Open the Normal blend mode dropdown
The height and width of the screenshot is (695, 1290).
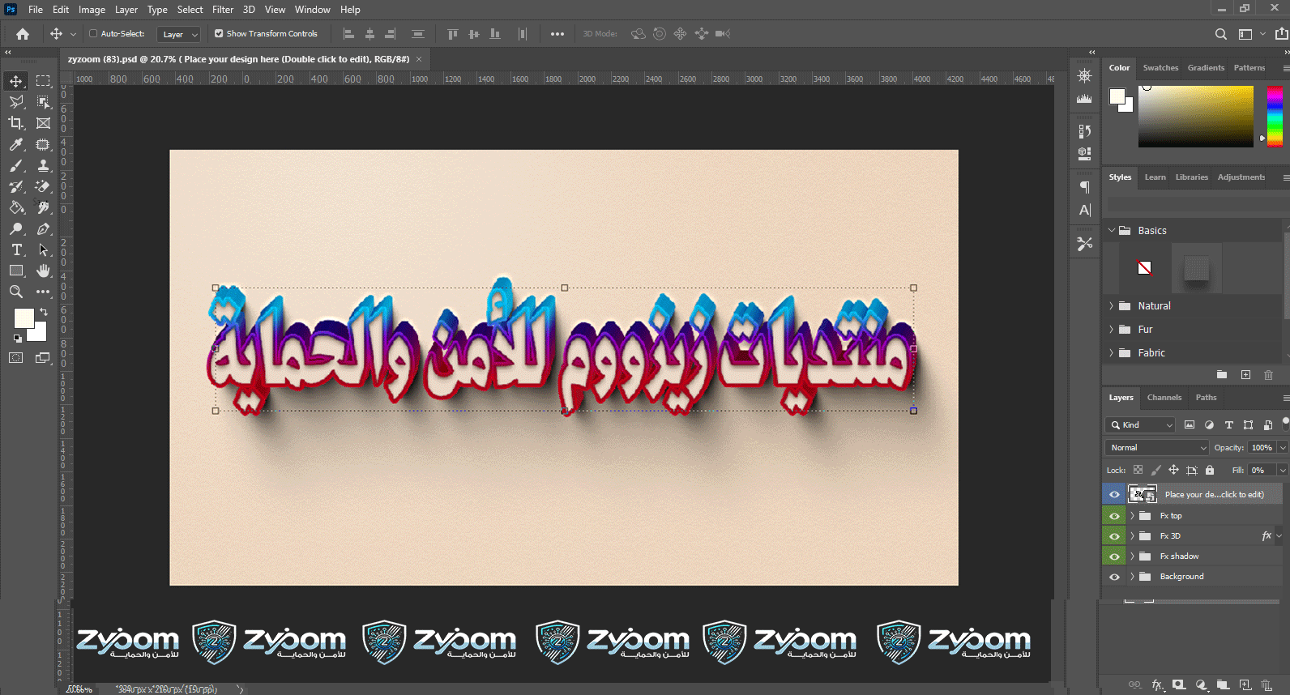pyautogui.click(x=1157, y=447)
